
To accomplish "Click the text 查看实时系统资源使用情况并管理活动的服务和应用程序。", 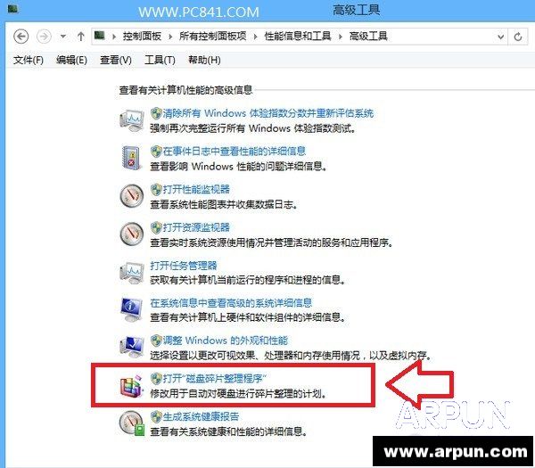I will [272, 242].
